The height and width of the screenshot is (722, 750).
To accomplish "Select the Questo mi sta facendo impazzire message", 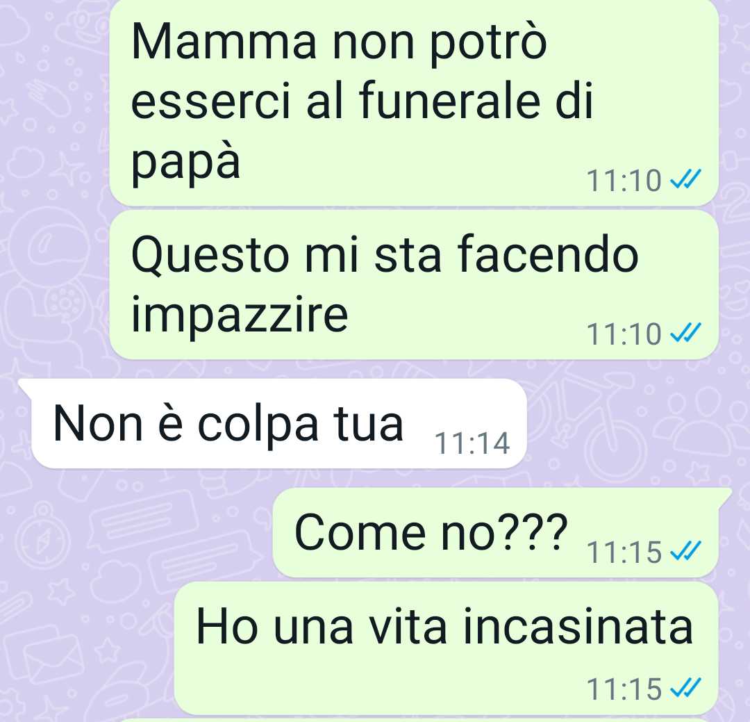I will pos(414,285).
